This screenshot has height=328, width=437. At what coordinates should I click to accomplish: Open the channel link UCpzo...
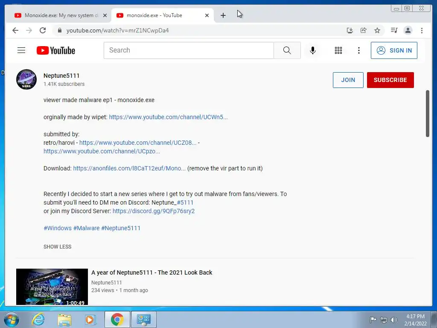click(102, 151)
